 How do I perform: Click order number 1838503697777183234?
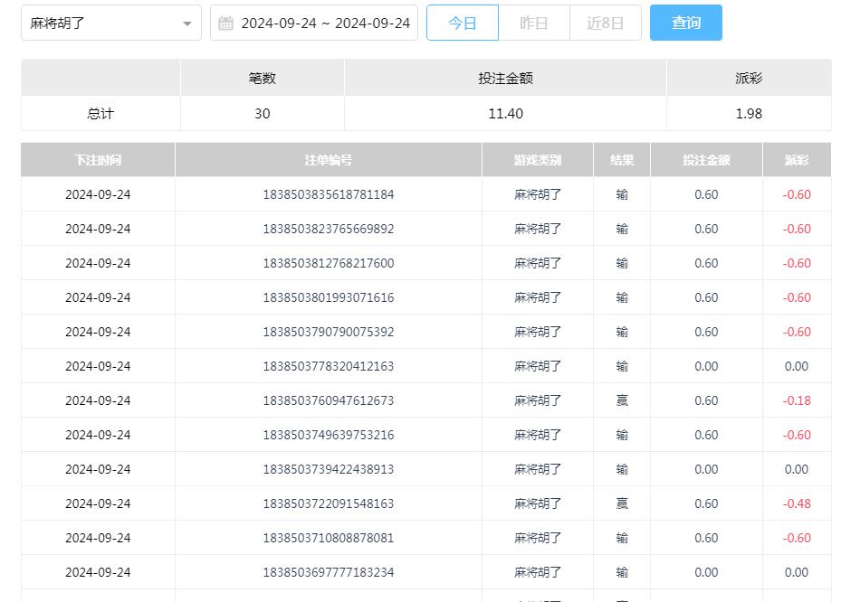[328, 572]
